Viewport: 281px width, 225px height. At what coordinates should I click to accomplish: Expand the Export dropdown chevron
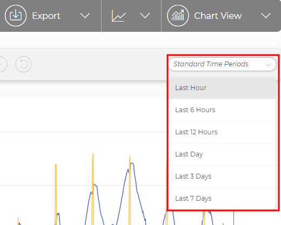85,16
